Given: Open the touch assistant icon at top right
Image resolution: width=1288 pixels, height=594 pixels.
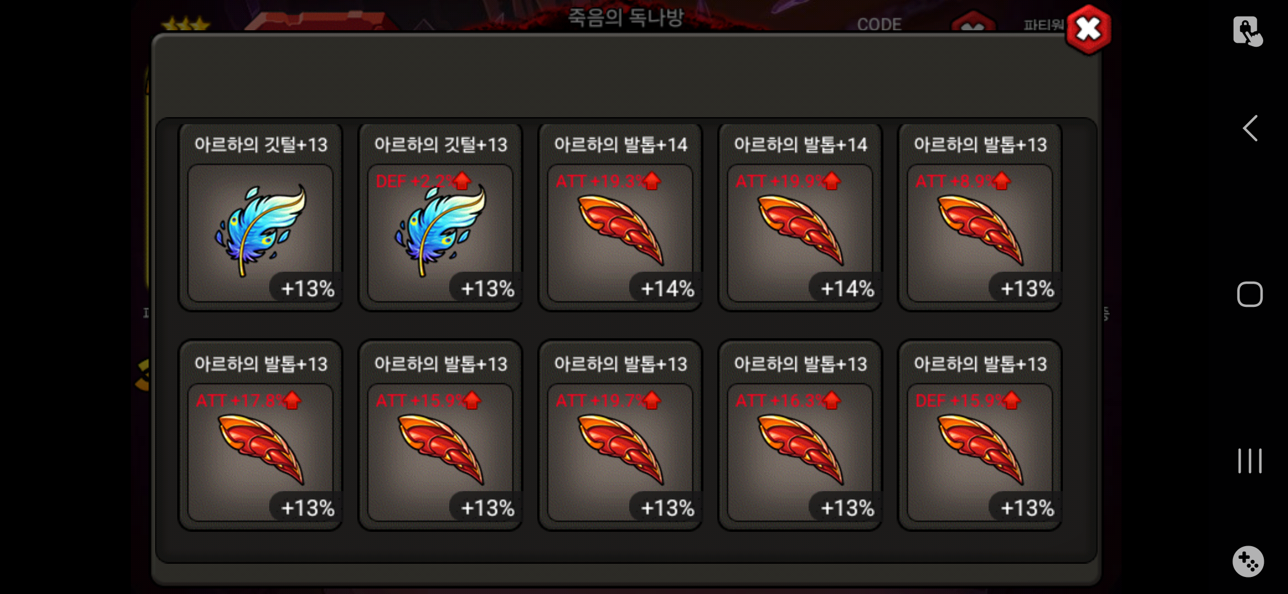Looking at the screenshot, I should (1248, 31).
